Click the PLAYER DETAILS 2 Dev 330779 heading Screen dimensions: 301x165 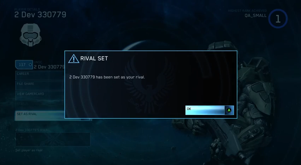[40, 13]
